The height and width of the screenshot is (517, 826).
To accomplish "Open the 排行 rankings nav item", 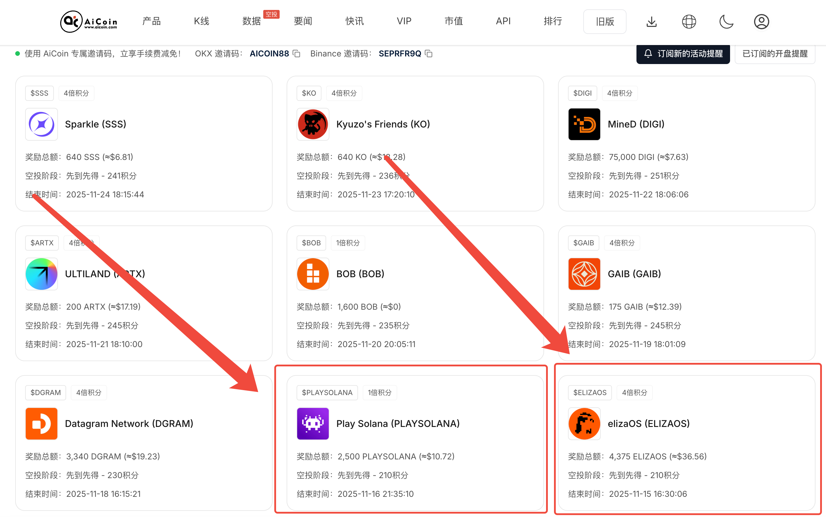I will 553,21.
